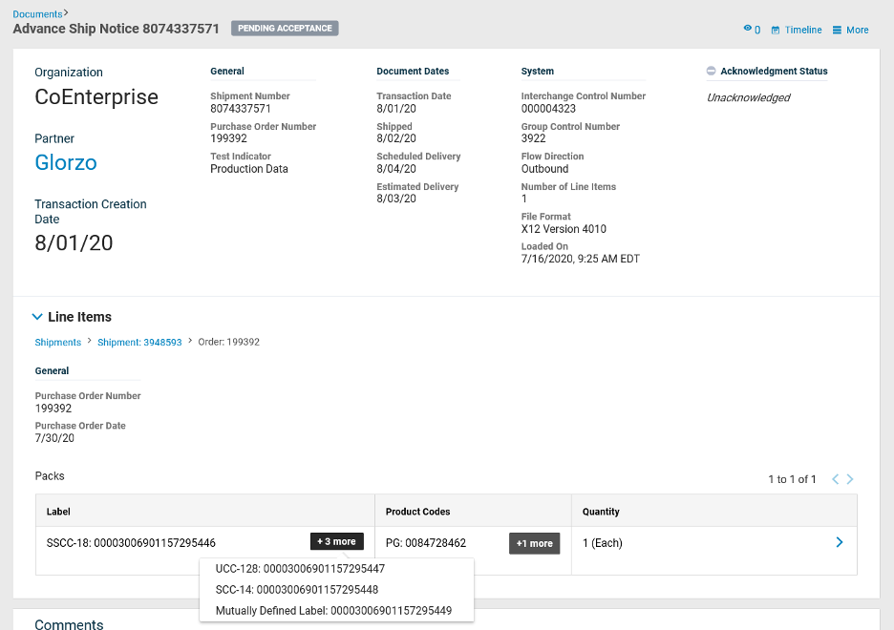Click Estimated Delivery date 8/03/20
This screenshot has width=894, height=630.
pos(396,199)
